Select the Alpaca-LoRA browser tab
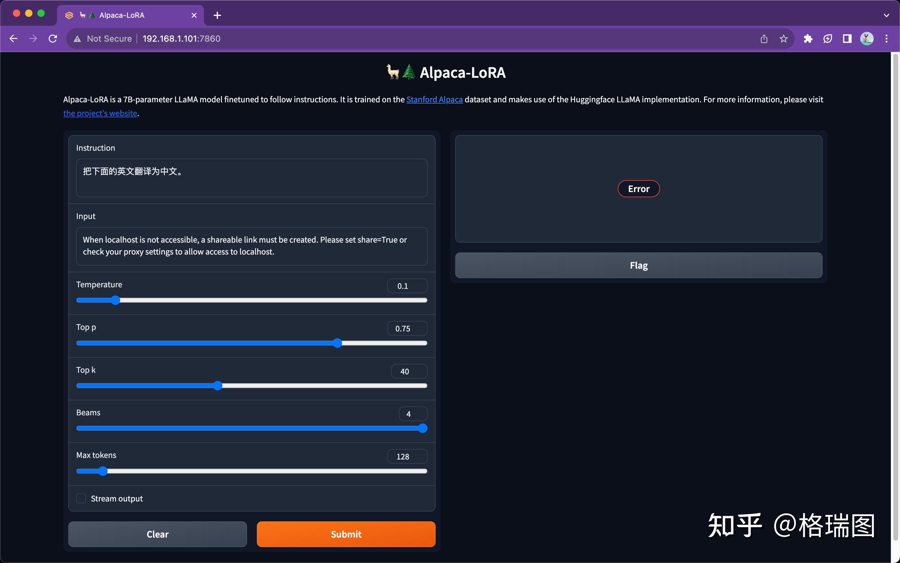Screen dimensions: 900x563 123,15
